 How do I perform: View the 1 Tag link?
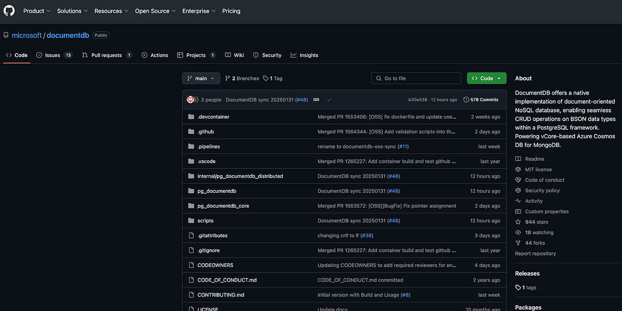coord(273,78)
